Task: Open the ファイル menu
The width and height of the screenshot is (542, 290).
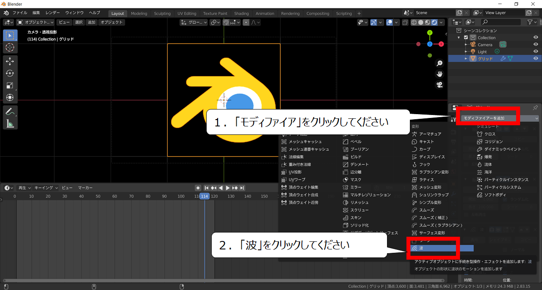Action: click(x=19, y=13)
